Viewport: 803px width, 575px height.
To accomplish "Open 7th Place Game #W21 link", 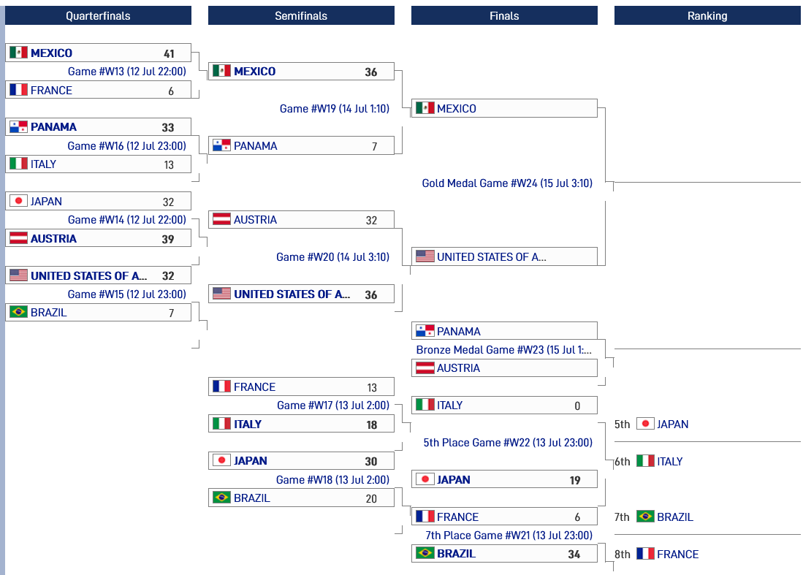I will [509, 535].
